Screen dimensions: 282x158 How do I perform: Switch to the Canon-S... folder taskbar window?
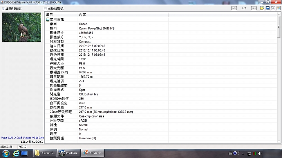coord(45,153)
